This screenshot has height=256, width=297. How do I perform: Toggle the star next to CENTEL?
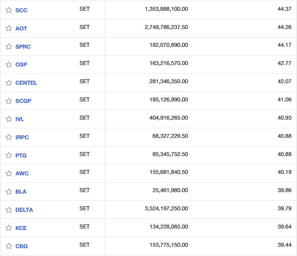(9, 83)
